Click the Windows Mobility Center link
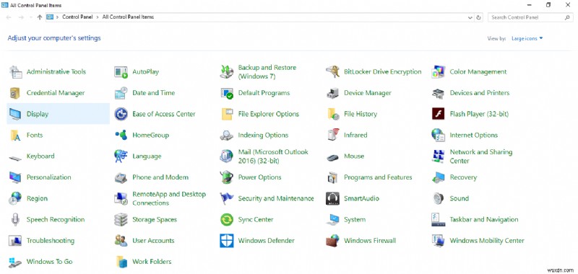This screenshot has height=274, width=578. point(486,241)
